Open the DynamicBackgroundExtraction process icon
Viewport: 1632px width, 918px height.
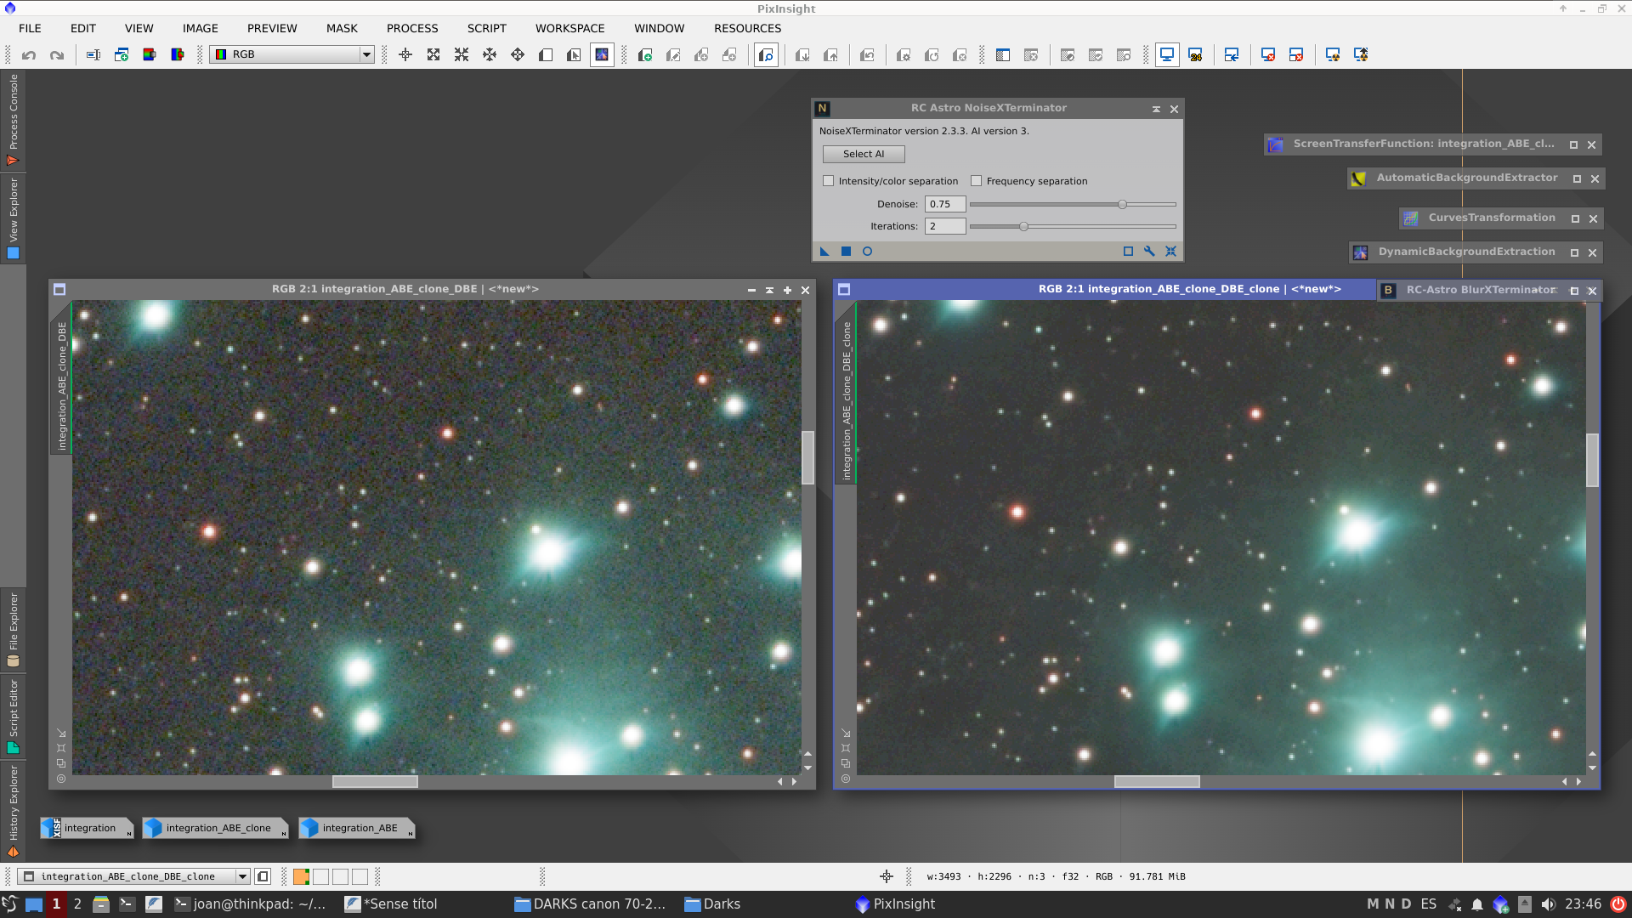pos(1361,252)
